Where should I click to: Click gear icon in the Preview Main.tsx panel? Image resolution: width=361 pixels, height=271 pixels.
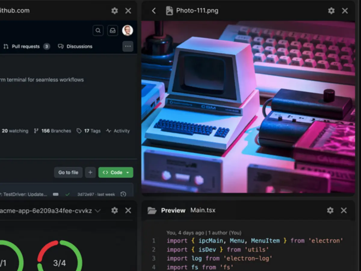click(330, 210)
